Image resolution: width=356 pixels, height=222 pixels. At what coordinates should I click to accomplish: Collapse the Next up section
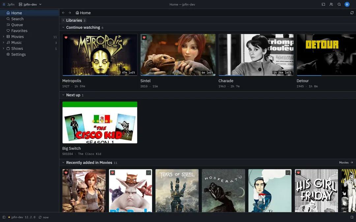63,95
